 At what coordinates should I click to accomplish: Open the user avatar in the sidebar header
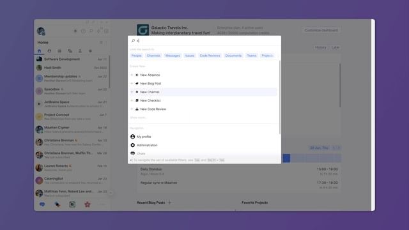tap(41, 31)
